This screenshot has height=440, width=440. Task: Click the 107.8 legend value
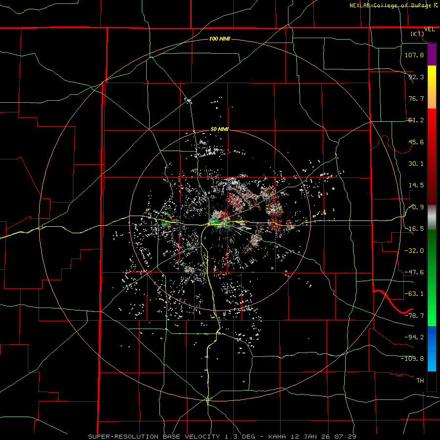click(x=414, y=55)
